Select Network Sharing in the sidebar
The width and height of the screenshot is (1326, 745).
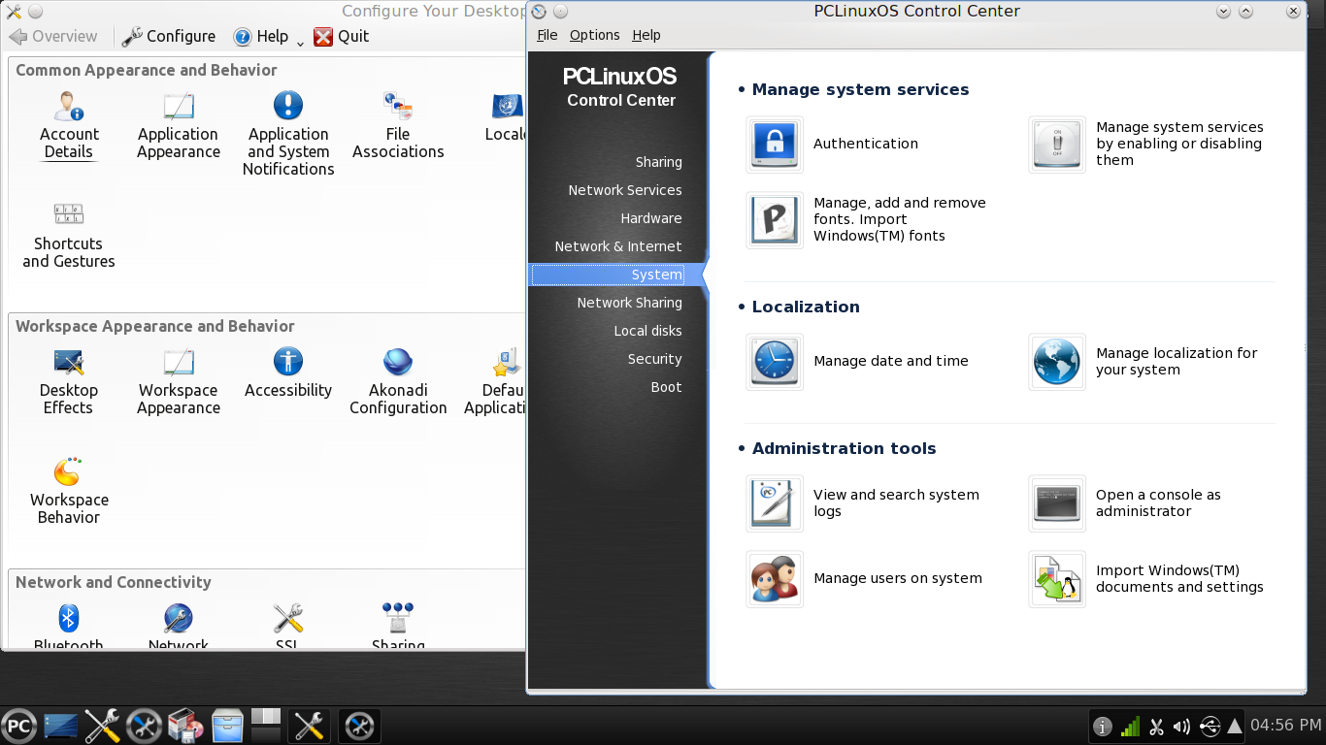tap(630, 303)
